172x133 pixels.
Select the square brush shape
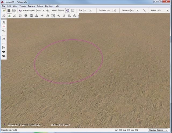(x=73, y=10)
